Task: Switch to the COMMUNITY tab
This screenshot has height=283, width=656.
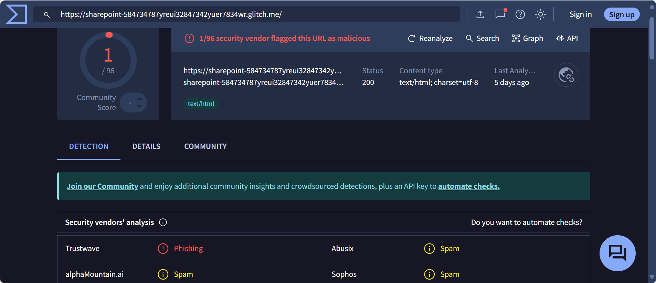Action: coord(205,146)
